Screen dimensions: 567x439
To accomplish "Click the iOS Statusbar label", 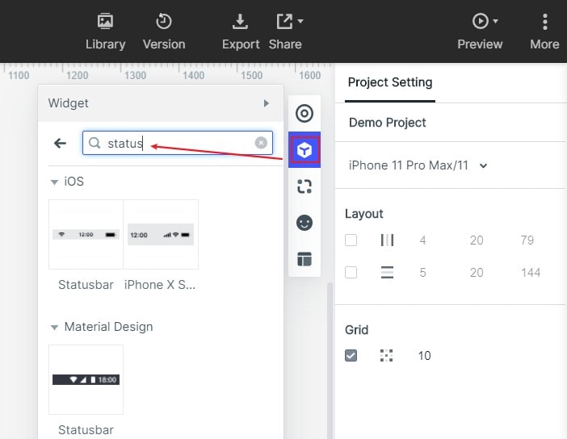I will [x=86, y=285].
